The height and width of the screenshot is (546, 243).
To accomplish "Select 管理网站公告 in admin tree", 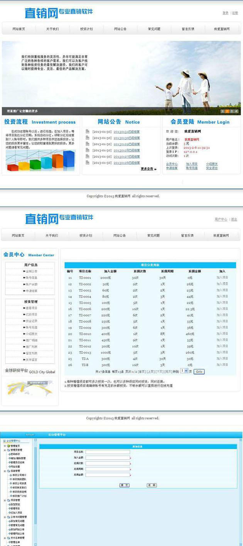I will [x=17, y=534].
